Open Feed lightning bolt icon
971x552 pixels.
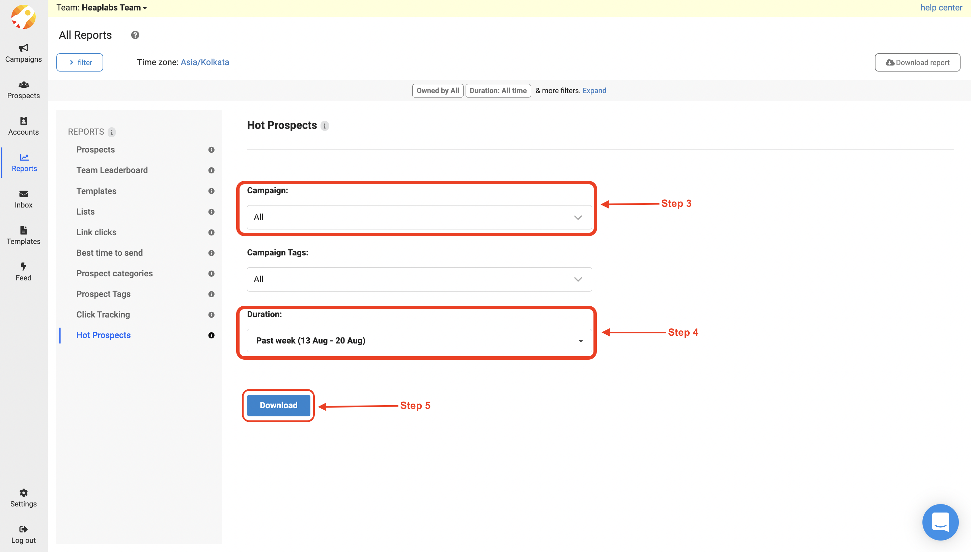click(24, 267)
